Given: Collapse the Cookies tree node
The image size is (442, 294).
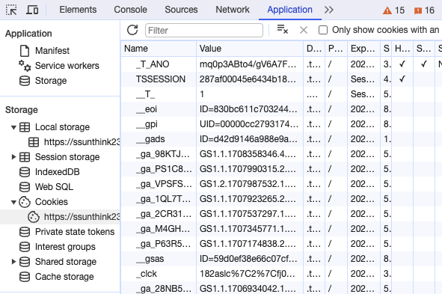Looking at the screenshot, I should click(13, 202).
